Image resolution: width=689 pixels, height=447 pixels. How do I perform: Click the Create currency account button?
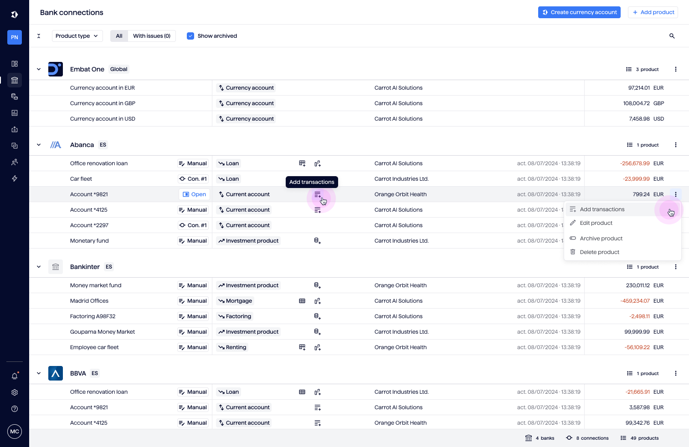pyautogui.click(x=579, y=12)
